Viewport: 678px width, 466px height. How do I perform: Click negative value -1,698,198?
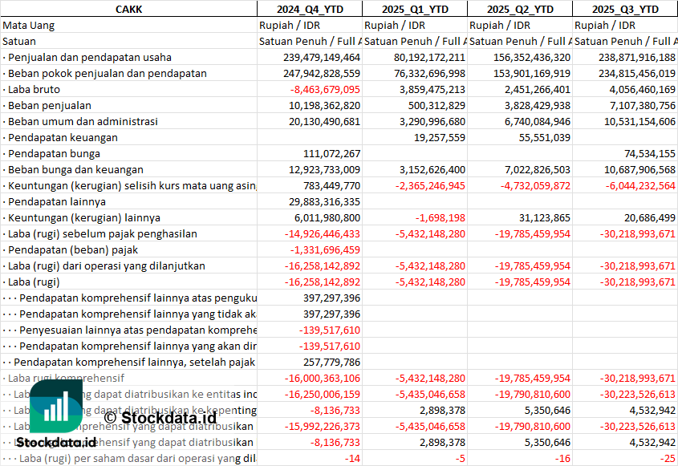pos(440,217)
